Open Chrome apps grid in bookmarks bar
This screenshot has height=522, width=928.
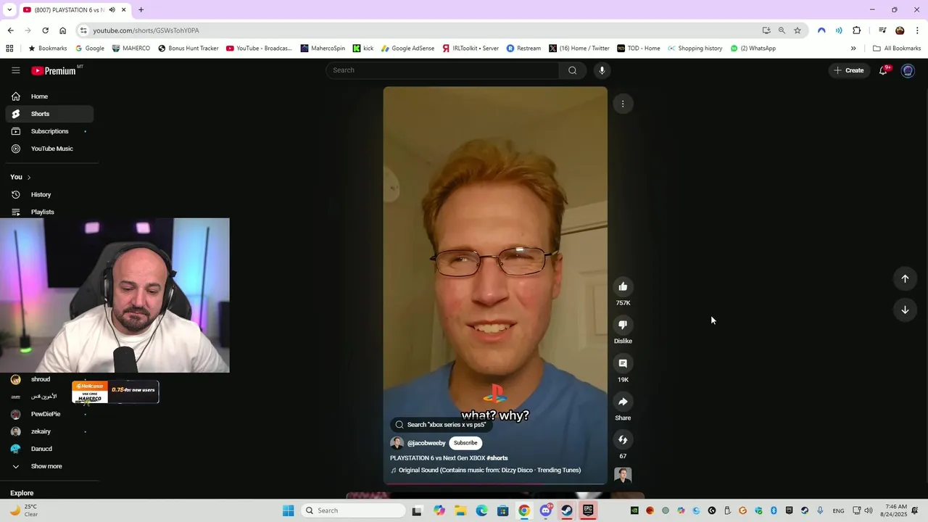(9, 49)
